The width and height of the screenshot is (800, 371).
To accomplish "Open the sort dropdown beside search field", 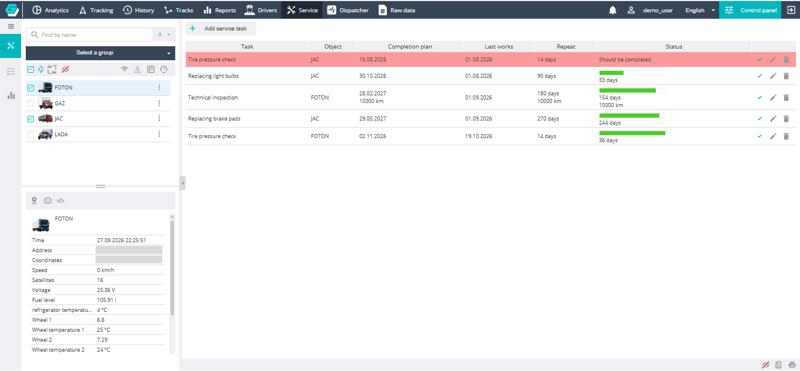I will pyautogui.click(x=164, y=35).
